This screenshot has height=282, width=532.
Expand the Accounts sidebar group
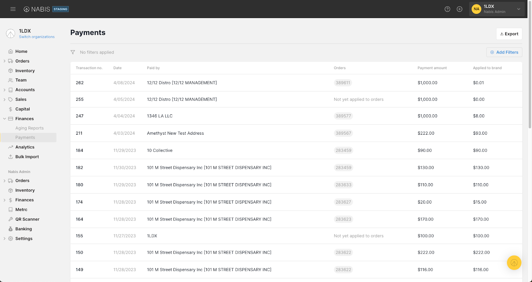tap(4, 90)
